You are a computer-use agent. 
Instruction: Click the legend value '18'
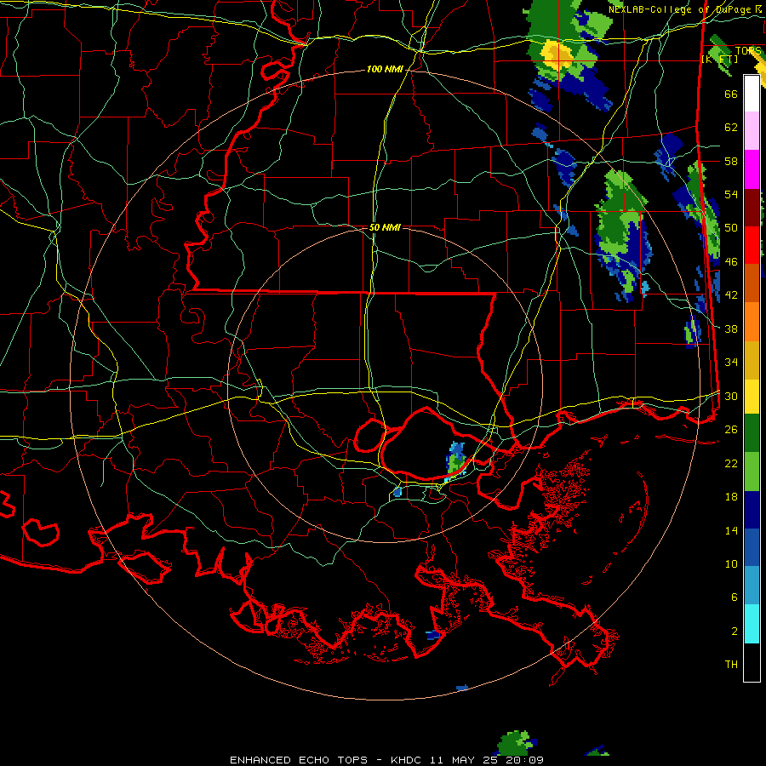point(731,497)
